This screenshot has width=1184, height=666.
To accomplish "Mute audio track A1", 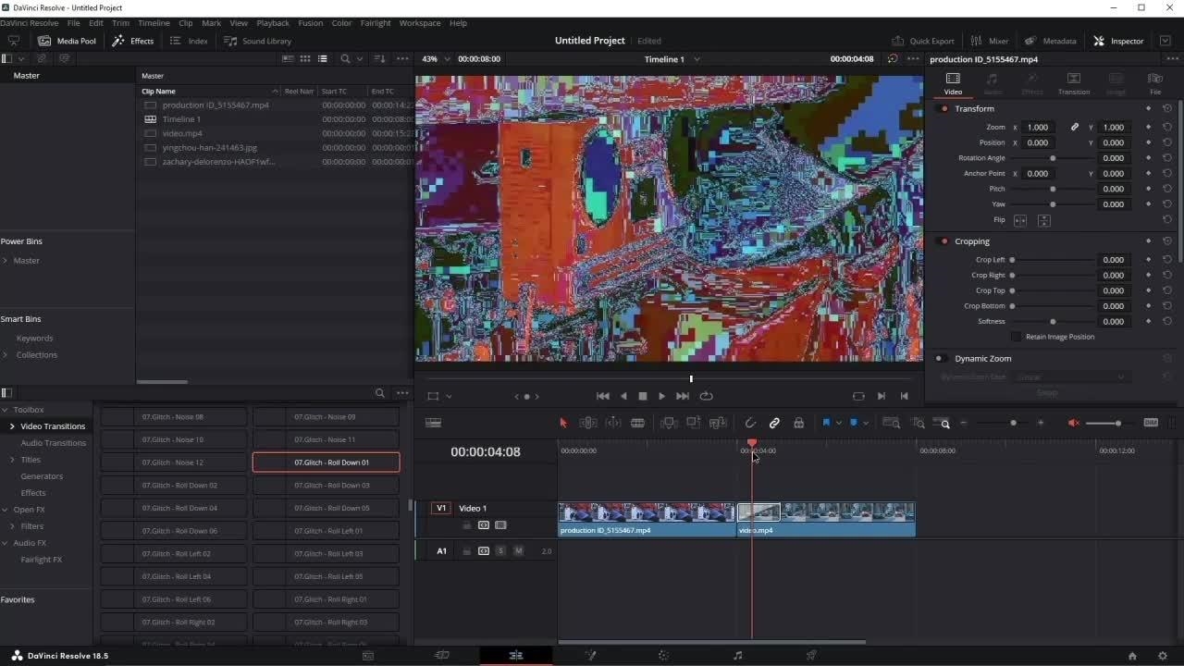I will click(x=518, y=551).
